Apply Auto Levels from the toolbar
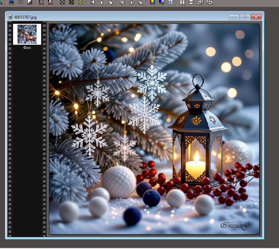This screenshot has width=279, height=249. pos(41,2)
